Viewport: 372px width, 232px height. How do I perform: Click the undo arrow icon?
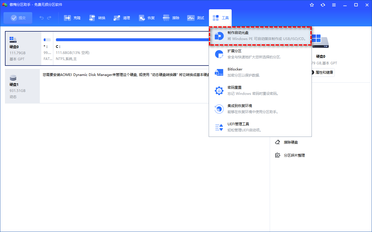click(x=41, y=18)
